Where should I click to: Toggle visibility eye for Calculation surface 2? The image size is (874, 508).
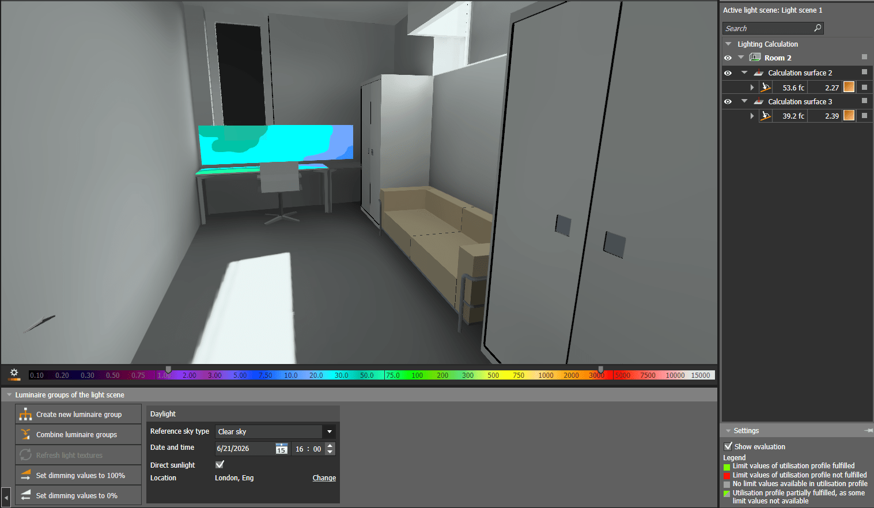tap(728, 73)
